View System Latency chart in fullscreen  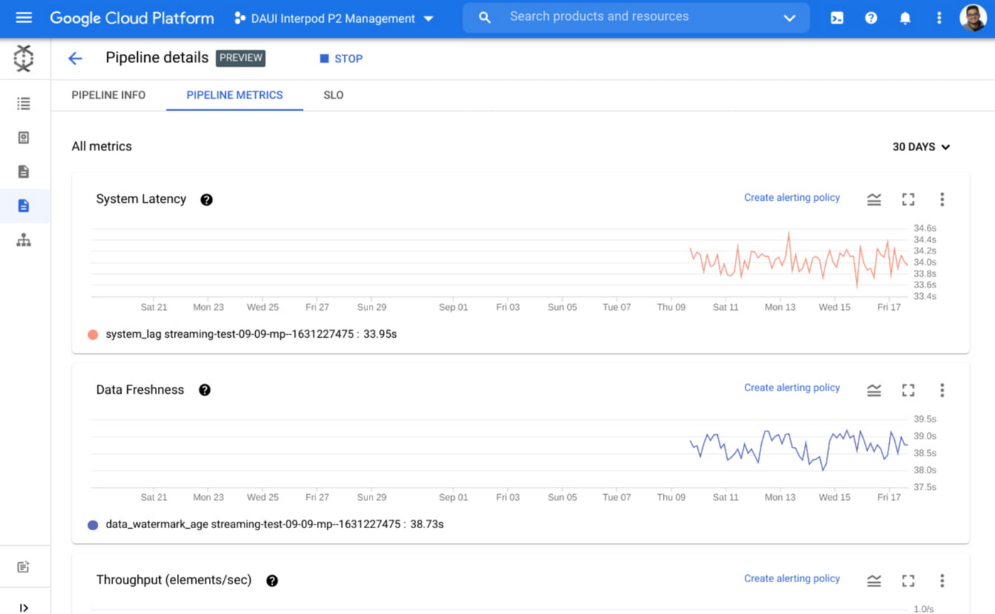pos(908,199)
